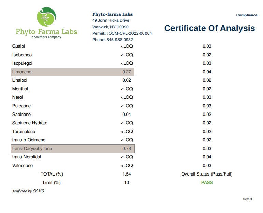The height and width of the screenshot is (213, 263).
Task: Click the green PASS status
Action: point(207,183)
